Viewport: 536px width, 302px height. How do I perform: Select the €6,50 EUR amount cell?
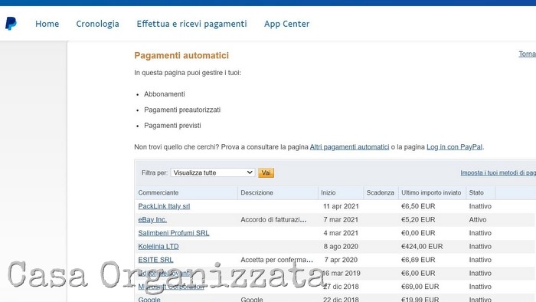point(418,206)
